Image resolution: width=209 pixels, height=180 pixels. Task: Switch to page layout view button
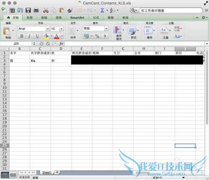[x=13, y=175]
